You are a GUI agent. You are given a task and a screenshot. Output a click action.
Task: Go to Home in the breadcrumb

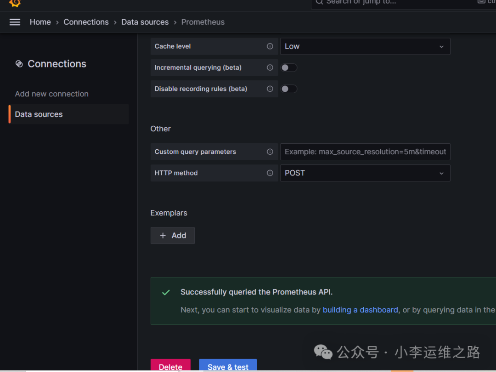pyautogui.click(x=40, y=22)
